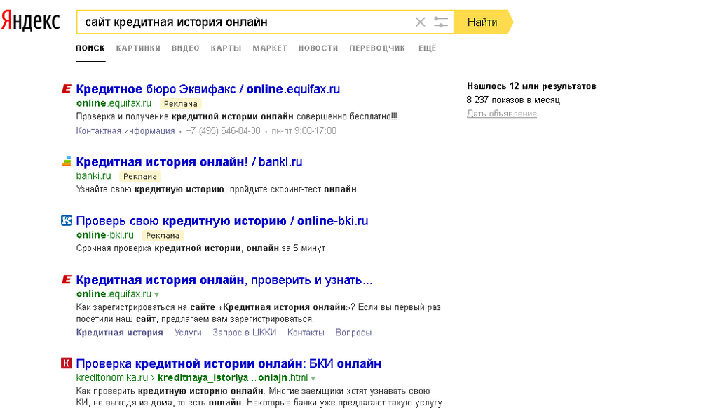
Task: Click the Equifax favicon beside the Кредитная история онлайн, проверить result
Action: tap(66, 280)
